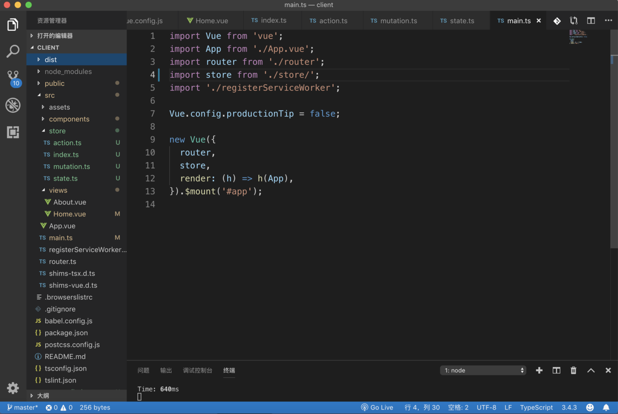Click the TypeScript language mode button
The width and height of the screenshot is (618, 414).
536,408
